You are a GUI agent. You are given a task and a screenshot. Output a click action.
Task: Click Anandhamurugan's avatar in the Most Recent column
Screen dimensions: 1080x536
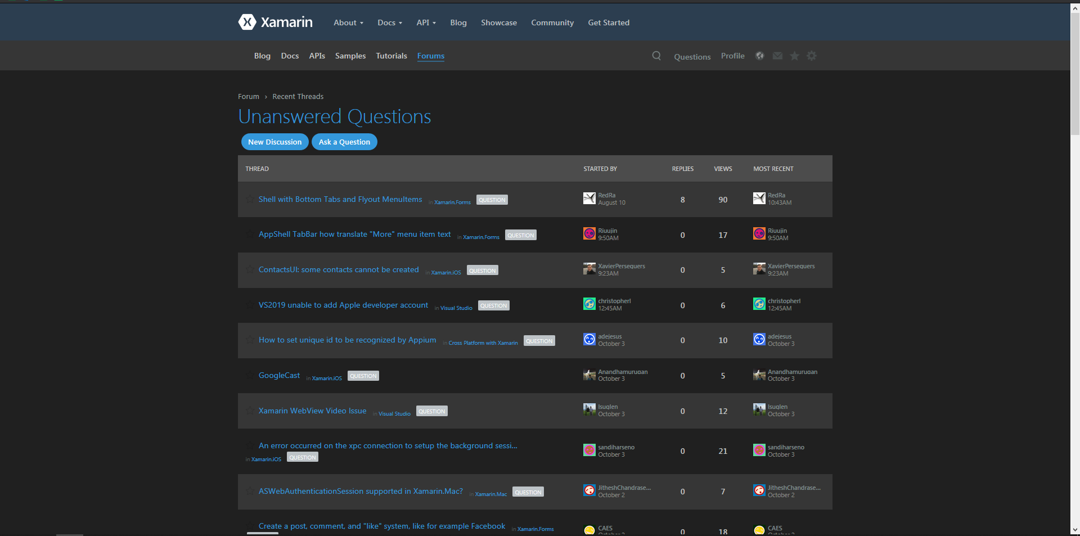(x=759, y=375)
